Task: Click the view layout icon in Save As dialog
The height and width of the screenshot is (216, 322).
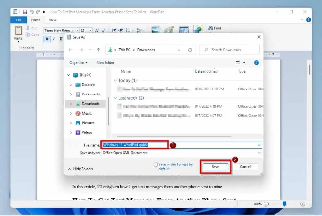Action: 238,63
